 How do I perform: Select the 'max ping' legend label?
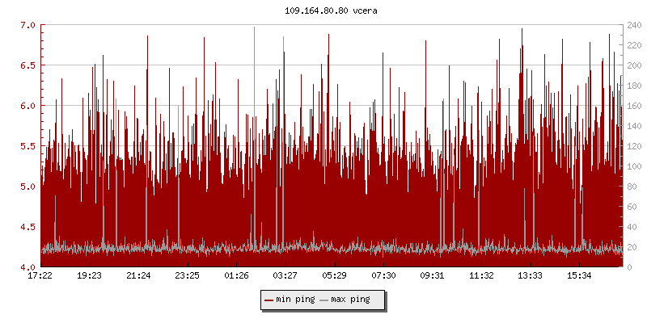(351, 300)
